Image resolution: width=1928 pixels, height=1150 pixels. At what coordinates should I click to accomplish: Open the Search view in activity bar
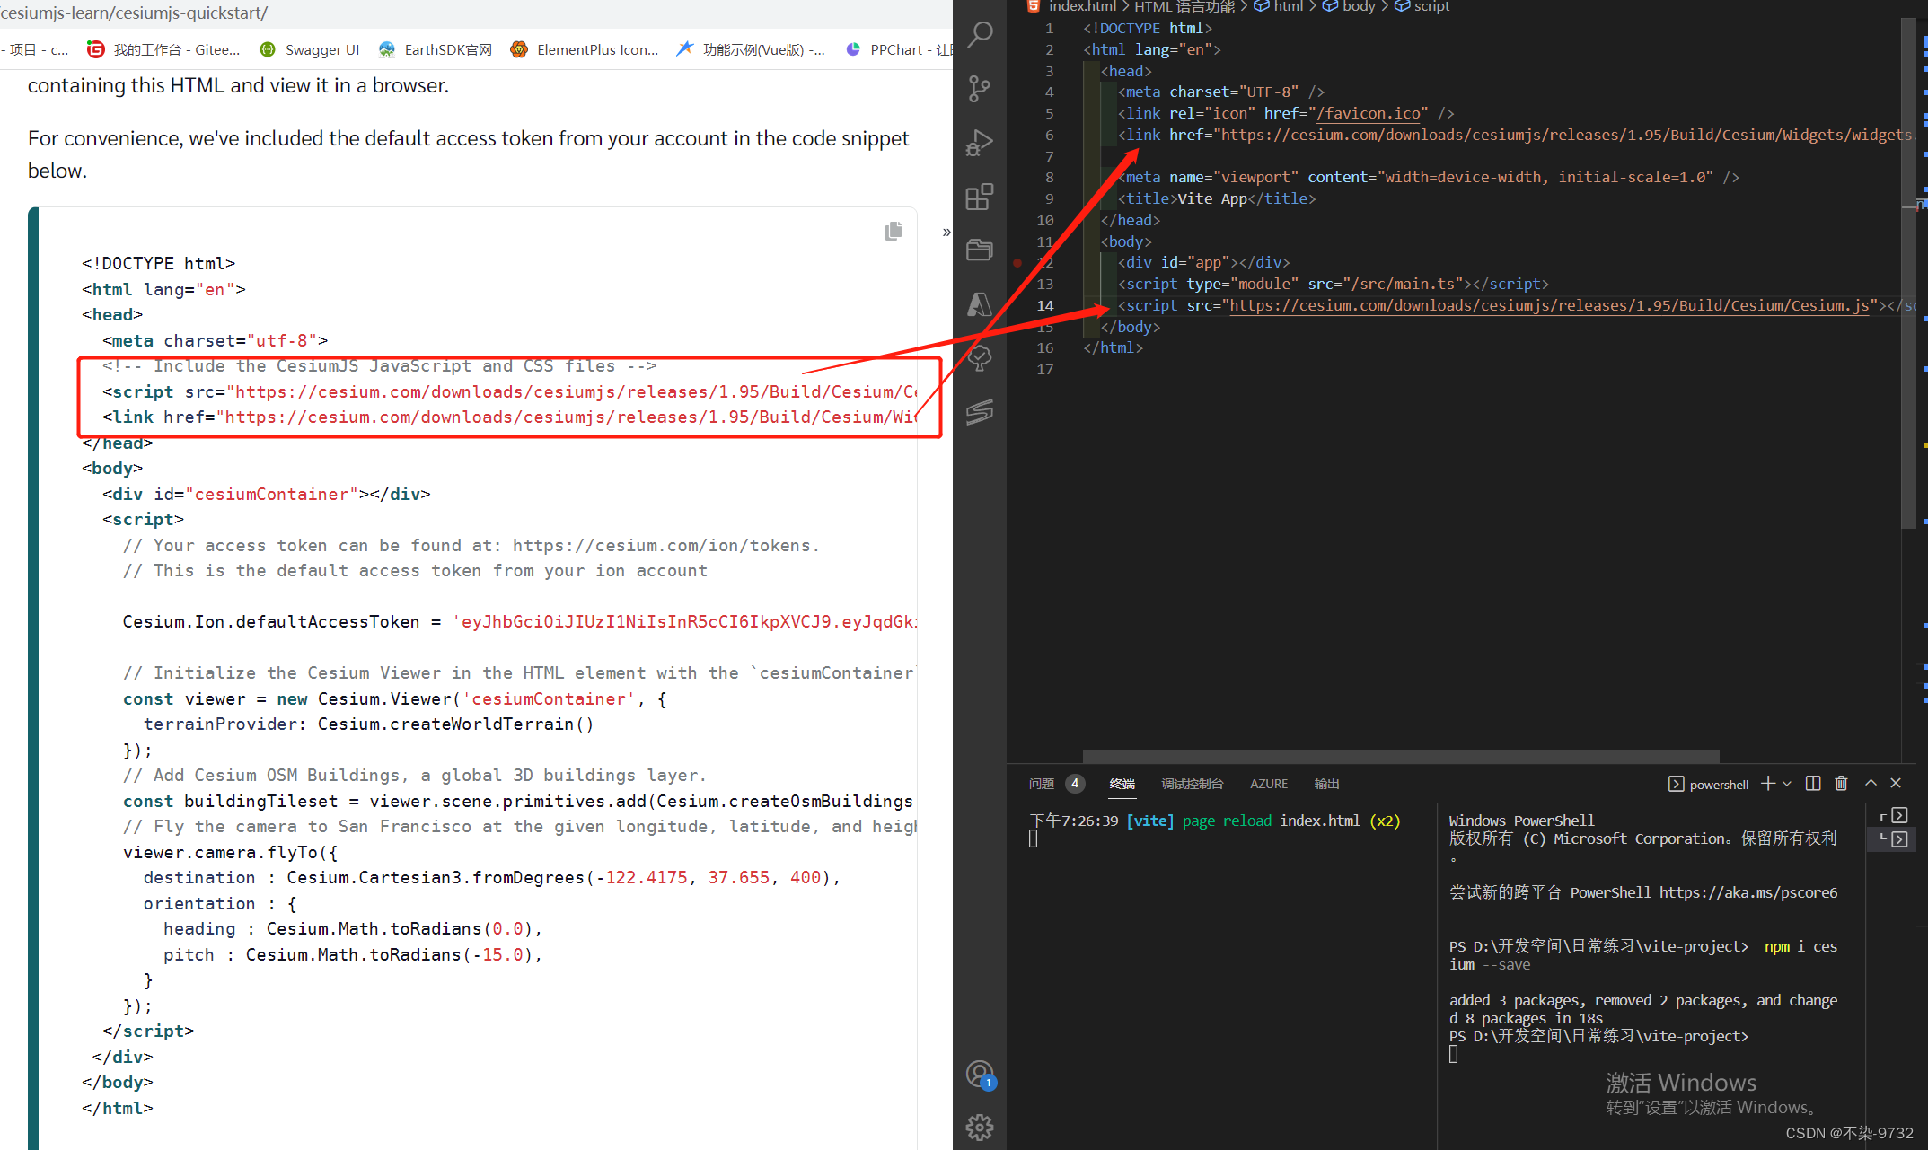(x=980, y=35)
